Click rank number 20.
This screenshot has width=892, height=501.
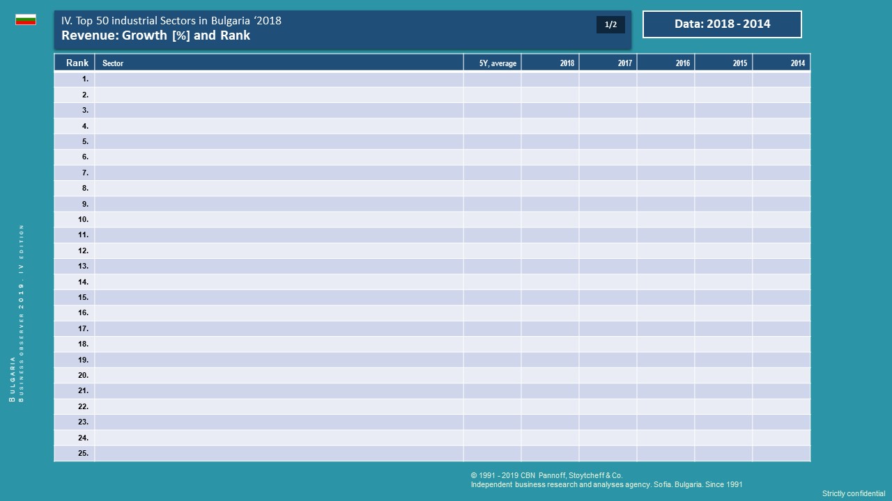pos(83,375)
